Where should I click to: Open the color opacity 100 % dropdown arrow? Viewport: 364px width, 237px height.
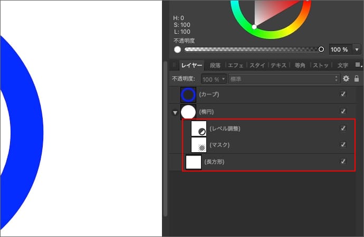357,50
